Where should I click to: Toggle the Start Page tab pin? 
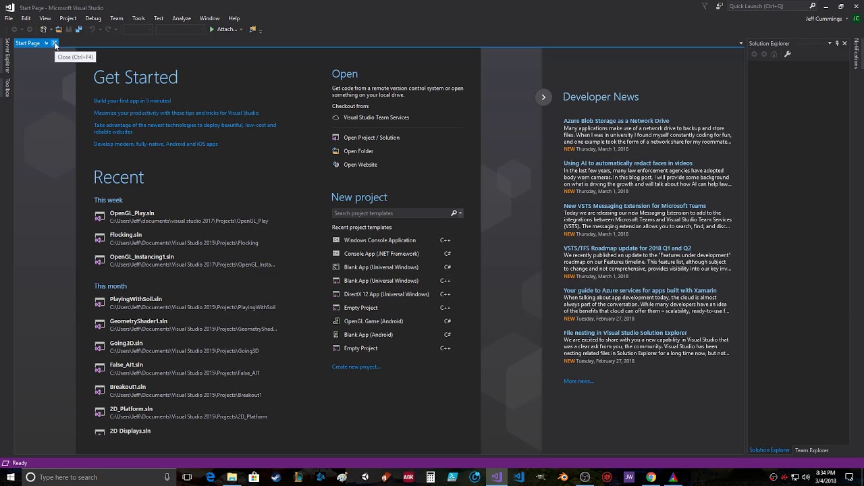[x=46, y=43]
